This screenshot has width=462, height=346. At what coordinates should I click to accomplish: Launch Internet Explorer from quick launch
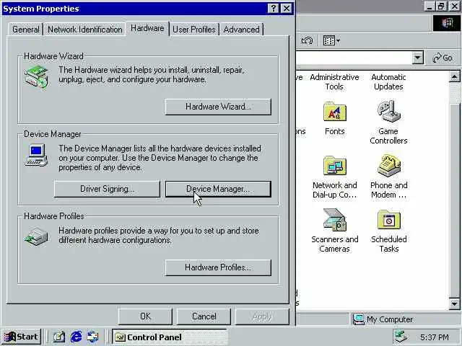[x=76, y=337]
